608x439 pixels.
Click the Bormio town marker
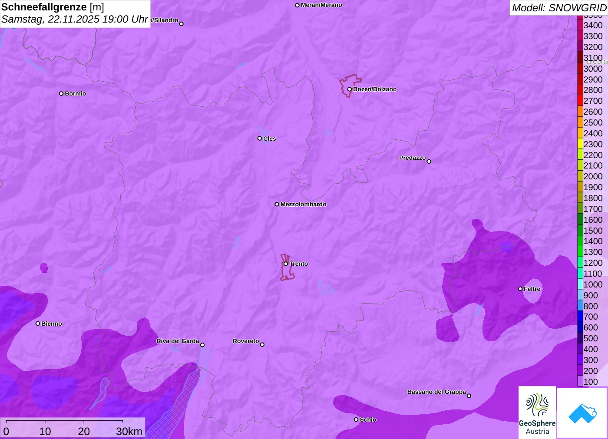[61, 93]
